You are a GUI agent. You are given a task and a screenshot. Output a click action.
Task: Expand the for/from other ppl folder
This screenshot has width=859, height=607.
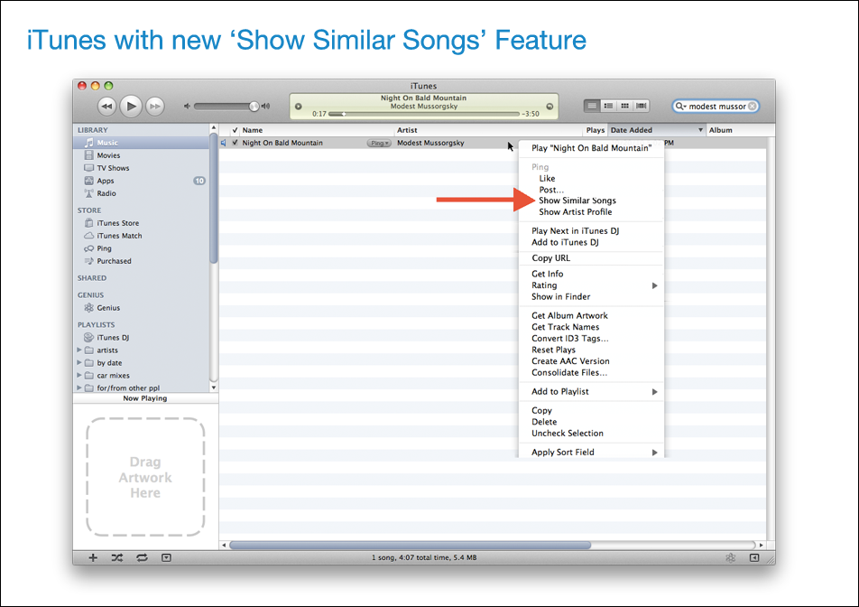(x=79, y=388)
